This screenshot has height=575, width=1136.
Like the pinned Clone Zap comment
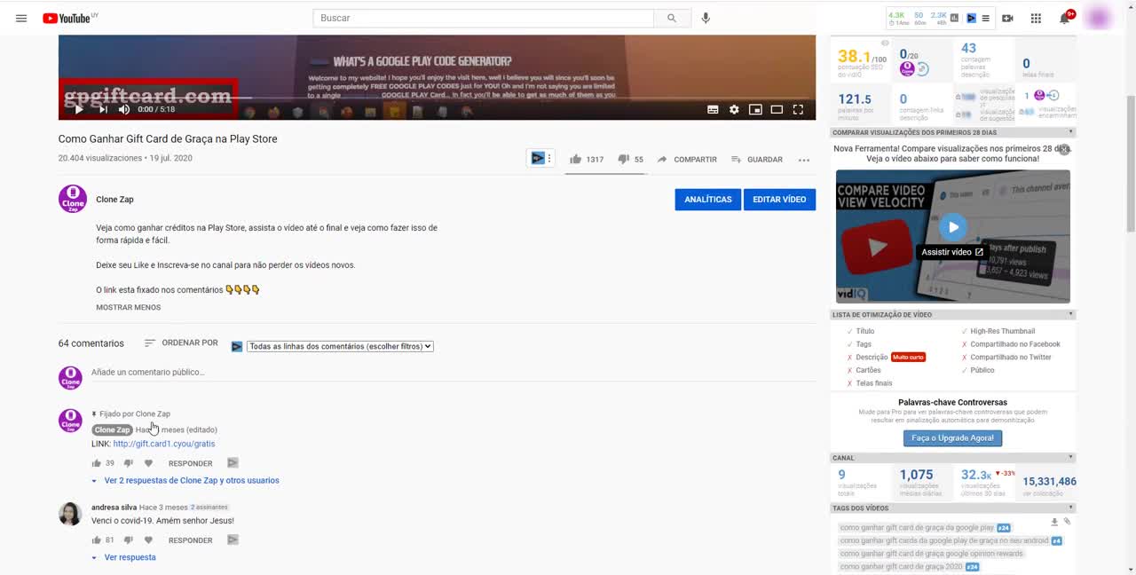point(96,463)
